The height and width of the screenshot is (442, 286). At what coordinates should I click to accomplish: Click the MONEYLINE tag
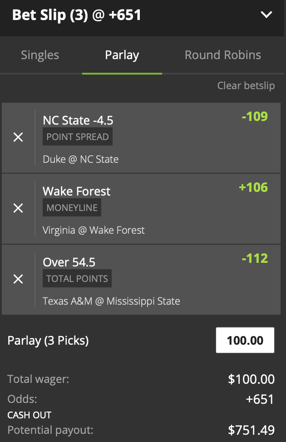point(72,208)
